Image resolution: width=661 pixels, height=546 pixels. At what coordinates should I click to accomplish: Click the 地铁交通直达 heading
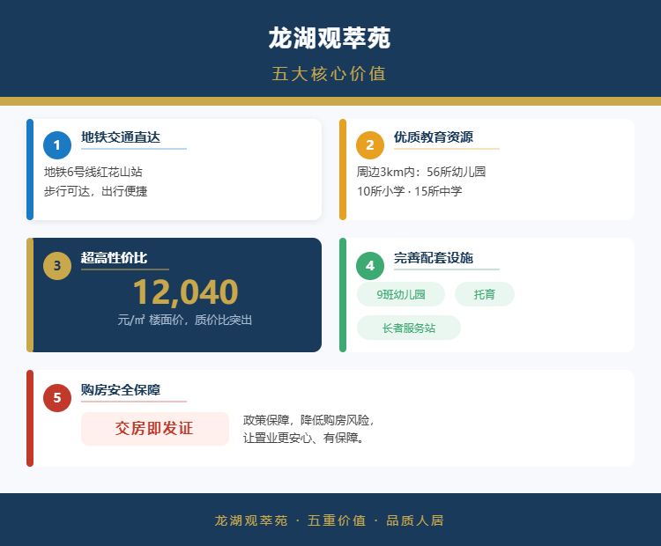[121, 137]
